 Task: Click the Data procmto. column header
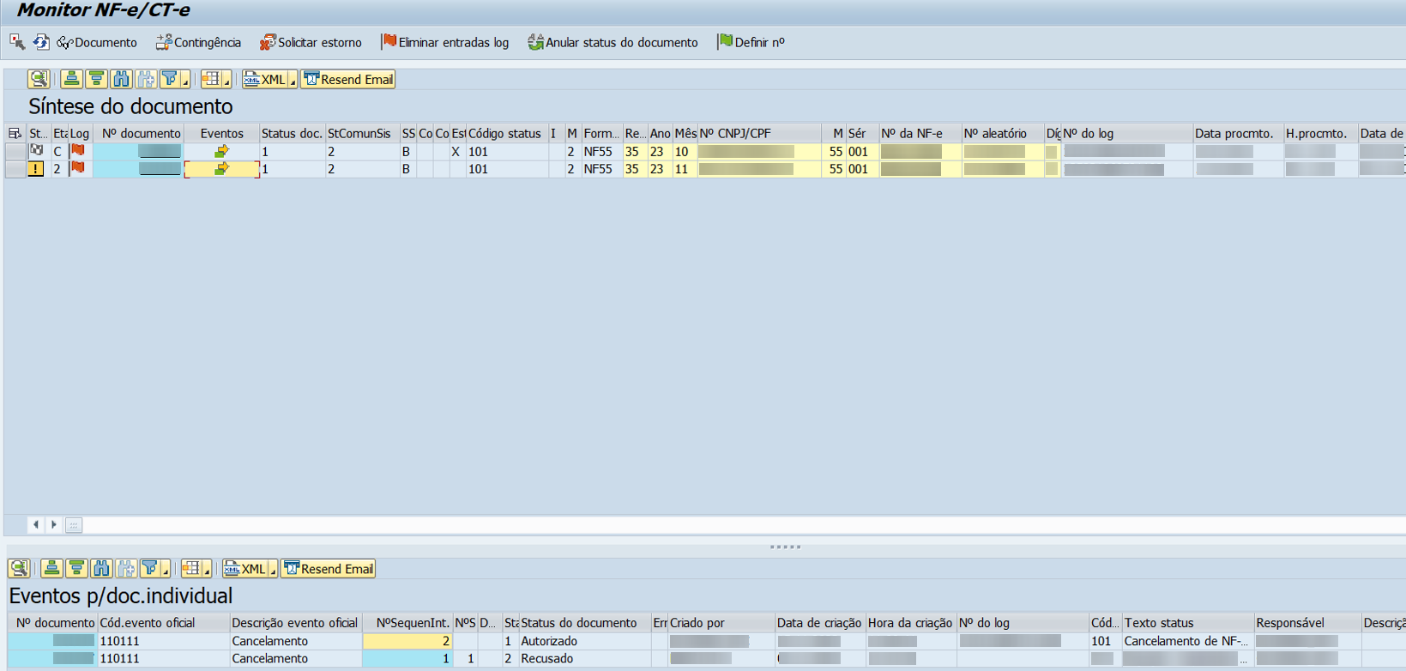click(x=1238, y=133)
